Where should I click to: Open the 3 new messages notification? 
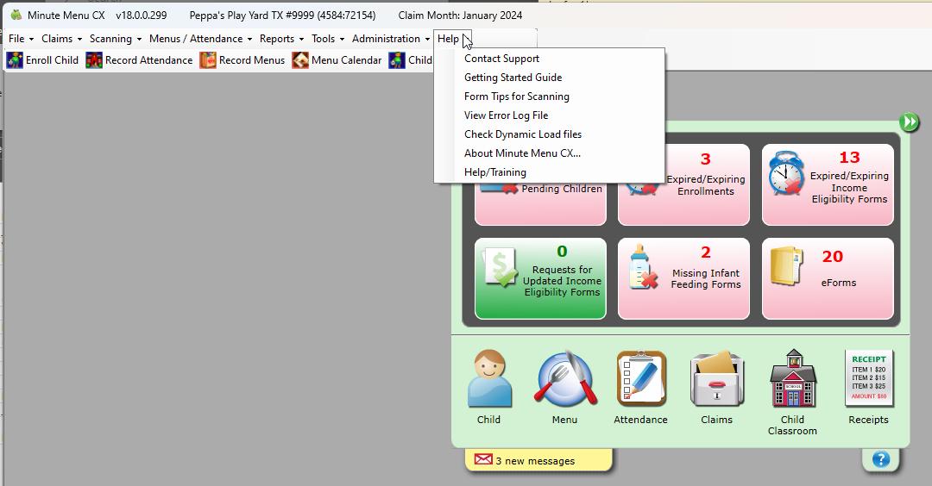click(538, 460)
